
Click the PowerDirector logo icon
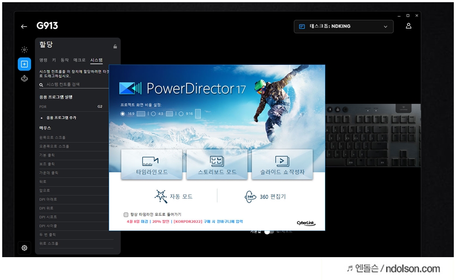130,88
